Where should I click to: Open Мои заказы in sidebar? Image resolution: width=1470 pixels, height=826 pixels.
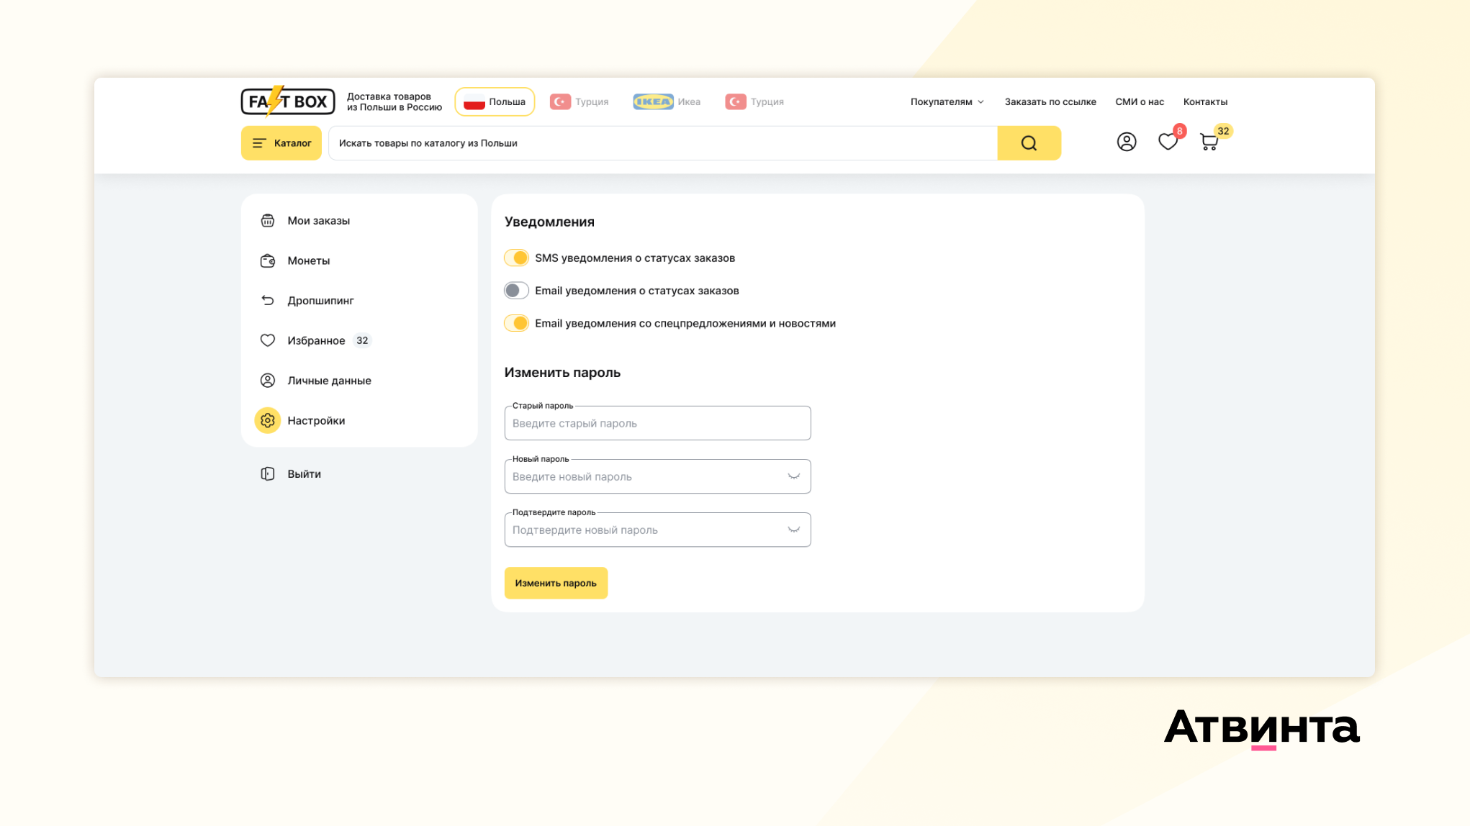tap(318, 221)
